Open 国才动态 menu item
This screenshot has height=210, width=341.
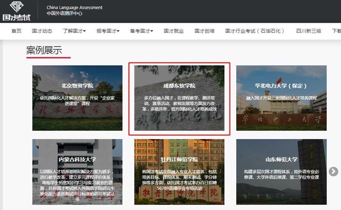[x=42, y=31]
